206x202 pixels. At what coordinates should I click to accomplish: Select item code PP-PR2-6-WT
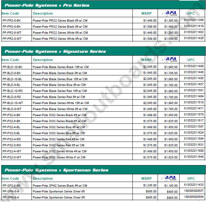coord(12,33)
